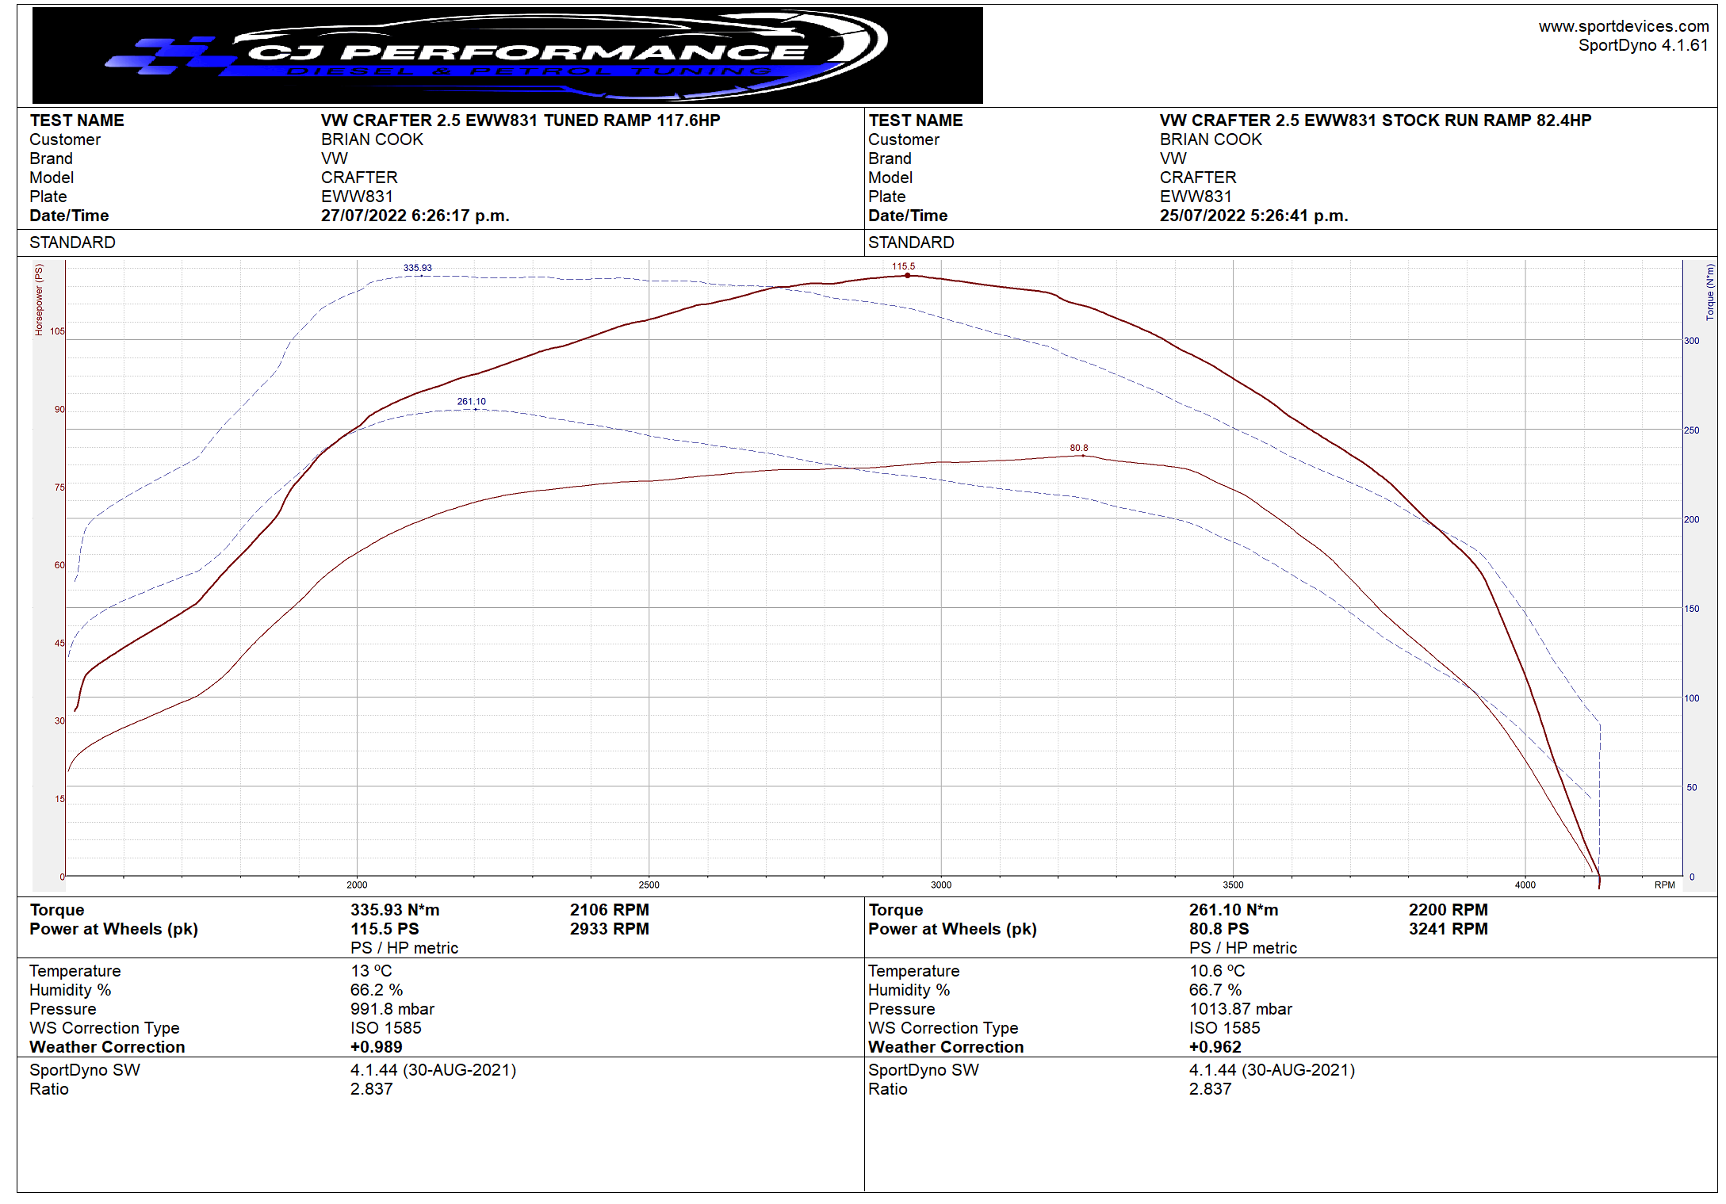The image size is (1726, 1204).
Task: Click the RPM axis label
Action: (x=1664, y=885)
